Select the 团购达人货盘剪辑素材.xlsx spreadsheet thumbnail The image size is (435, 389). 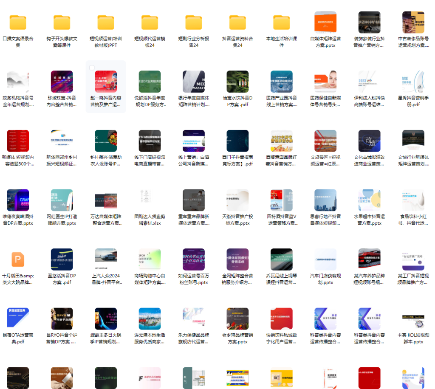pyautogui.click(x=150, y=200)
